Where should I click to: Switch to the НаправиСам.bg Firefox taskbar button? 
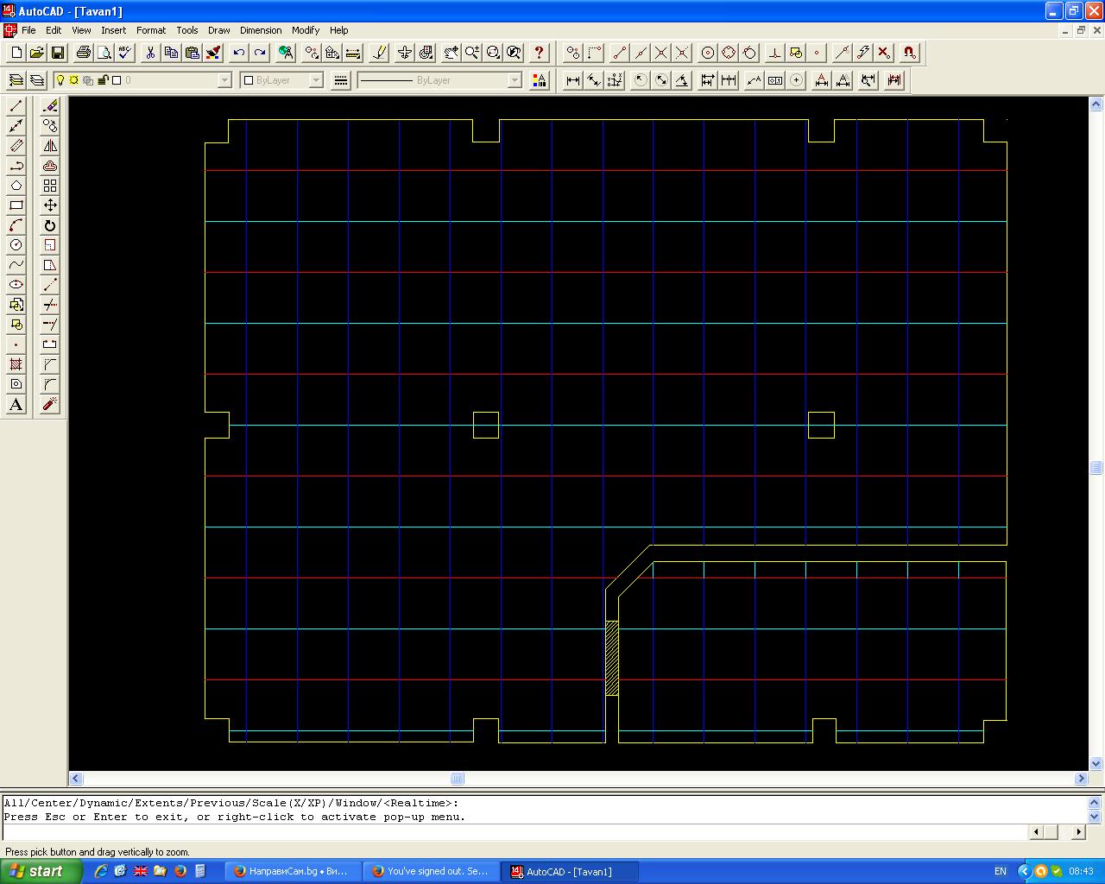pos(291,871)
